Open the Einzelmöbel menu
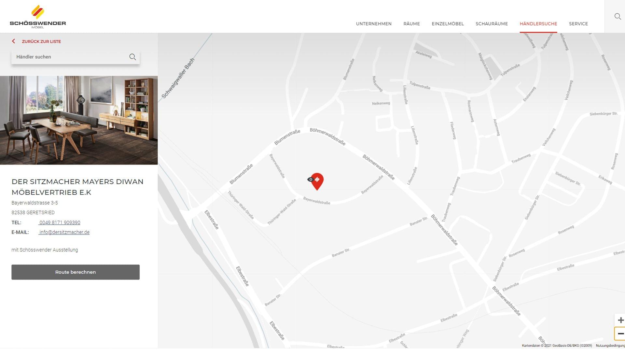Image resolution: width=625 pixels, height=355 pixels. 448,24
